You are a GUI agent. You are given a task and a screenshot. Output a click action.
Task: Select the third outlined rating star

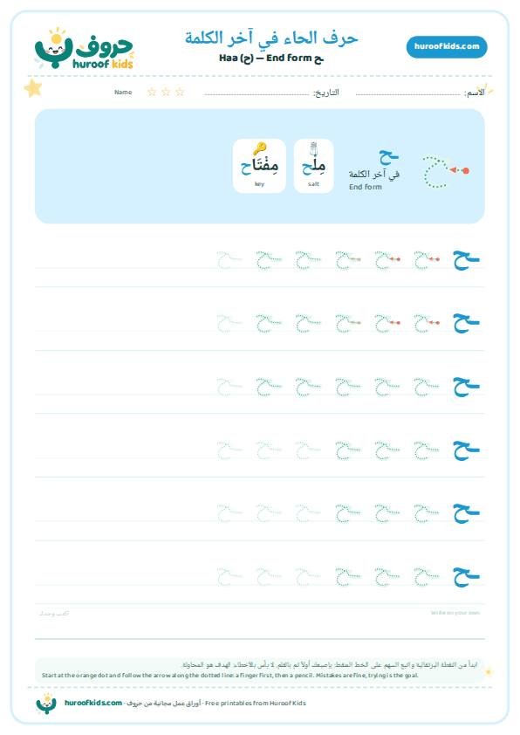pyautogui.click(x=180, y=92)
